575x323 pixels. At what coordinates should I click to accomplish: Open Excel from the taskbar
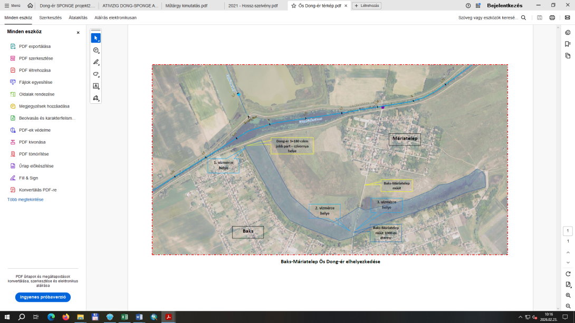[x=124, y=317]
